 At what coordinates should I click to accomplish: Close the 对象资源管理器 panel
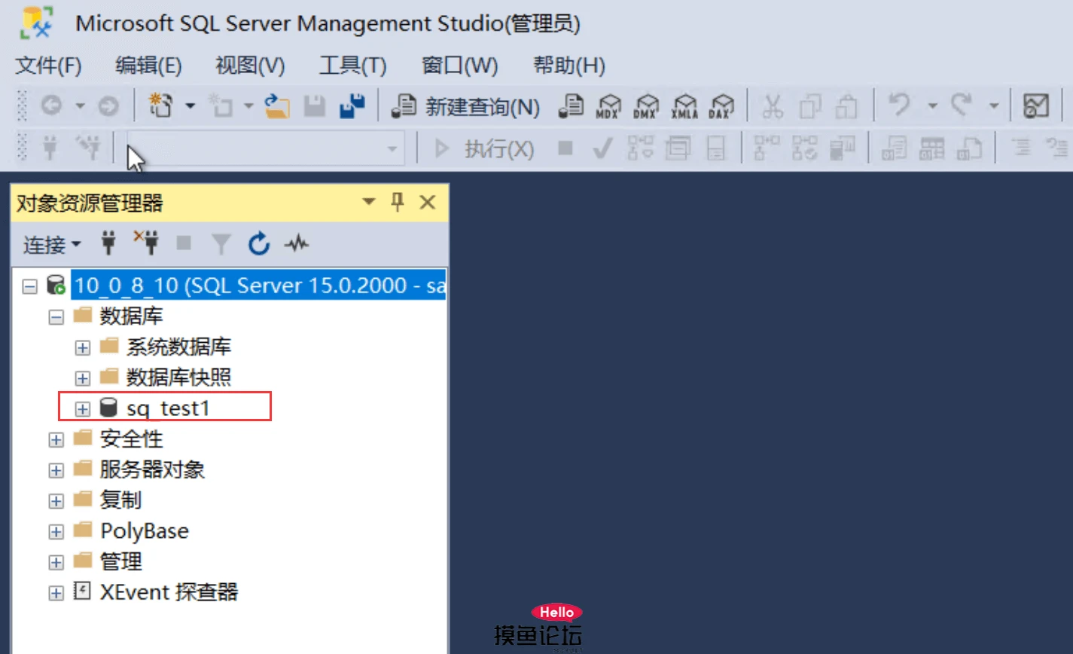[428, 202]
